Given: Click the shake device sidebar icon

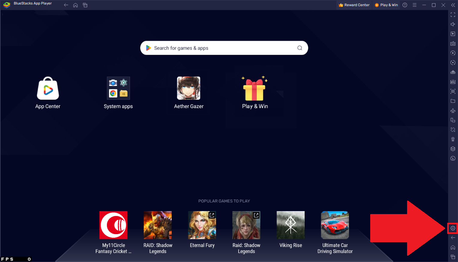Looking at the screenshot, I should click(x=453, y=130).
